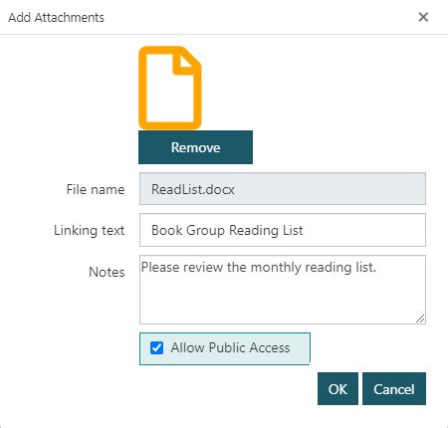
Task: Click the orange document file icon
Action: [170, 88]
